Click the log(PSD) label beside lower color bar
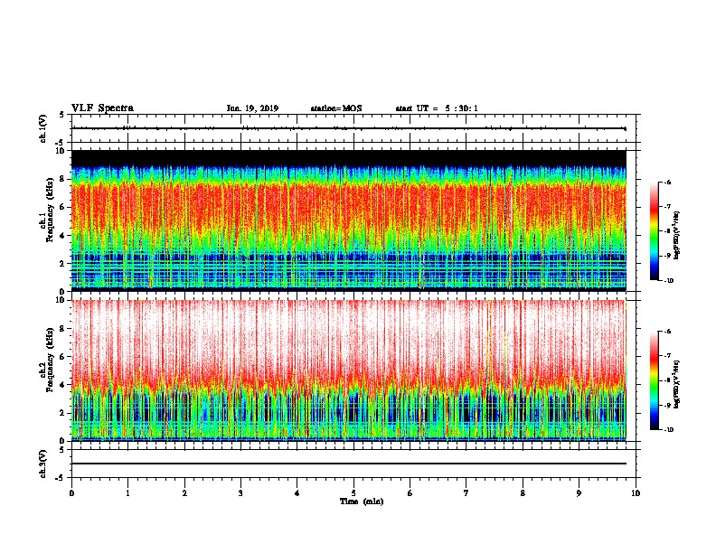This screenshot has width=716, height=553. (x=677, y=384)
